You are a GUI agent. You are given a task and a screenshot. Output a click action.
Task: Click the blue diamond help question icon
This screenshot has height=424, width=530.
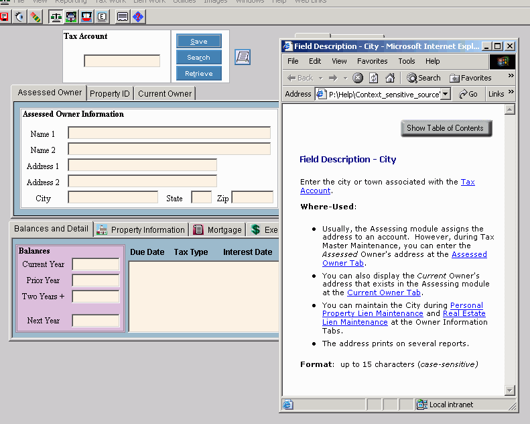138,17
